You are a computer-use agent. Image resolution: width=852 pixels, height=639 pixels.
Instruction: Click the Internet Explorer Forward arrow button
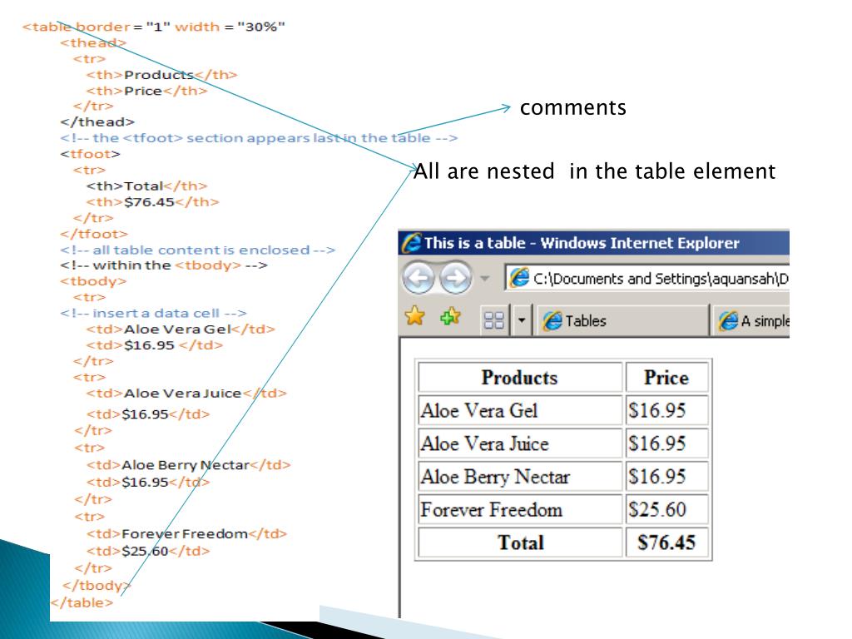pyautogui.click(x=455, y=279)
